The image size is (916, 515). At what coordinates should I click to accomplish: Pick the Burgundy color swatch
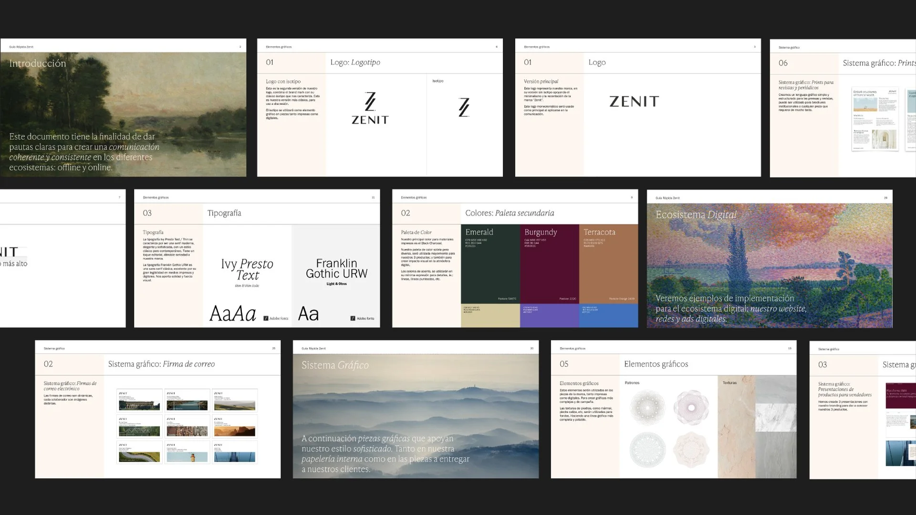click(550, 264)
